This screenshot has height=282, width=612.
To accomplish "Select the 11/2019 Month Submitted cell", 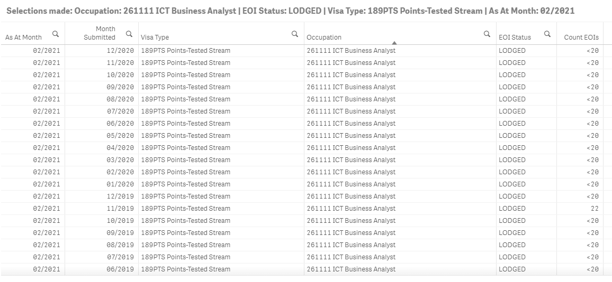I will coord(121,209).
